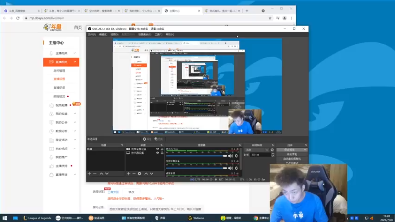Viewport: 395px width, 222px height.
Task: Open OBS View menu 视图(V)
Action: pyautogui.click(x=115, y=34)
